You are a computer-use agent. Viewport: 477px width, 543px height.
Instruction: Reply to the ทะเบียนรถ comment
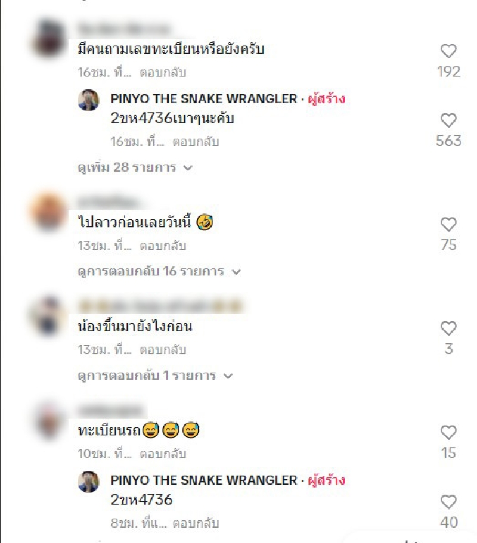point(163,454)
